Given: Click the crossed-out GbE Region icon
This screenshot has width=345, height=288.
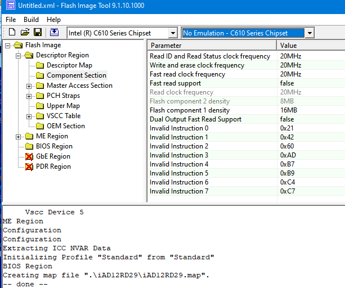Looking at the screenshot, I should (x=29, y=156).
